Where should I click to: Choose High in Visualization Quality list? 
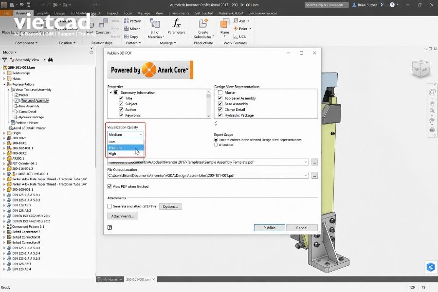click(126, 154)
